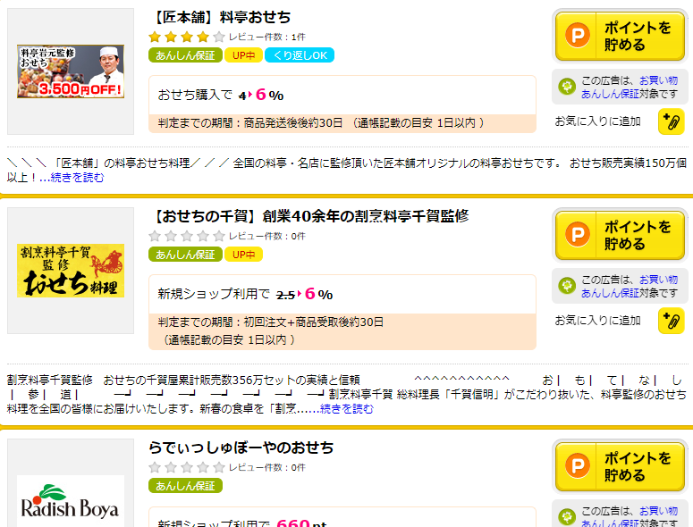
Task: Click the star rating of 匠本舗 料亭おせち
Action: click(x=187, y=37)
